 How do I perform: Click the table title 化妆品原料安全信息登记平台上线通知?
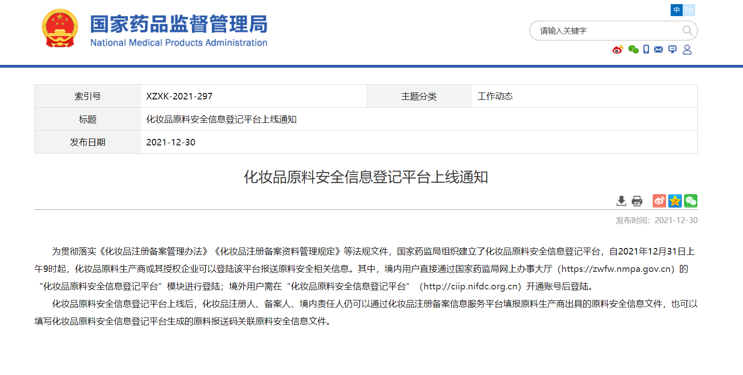click(222, 119)
